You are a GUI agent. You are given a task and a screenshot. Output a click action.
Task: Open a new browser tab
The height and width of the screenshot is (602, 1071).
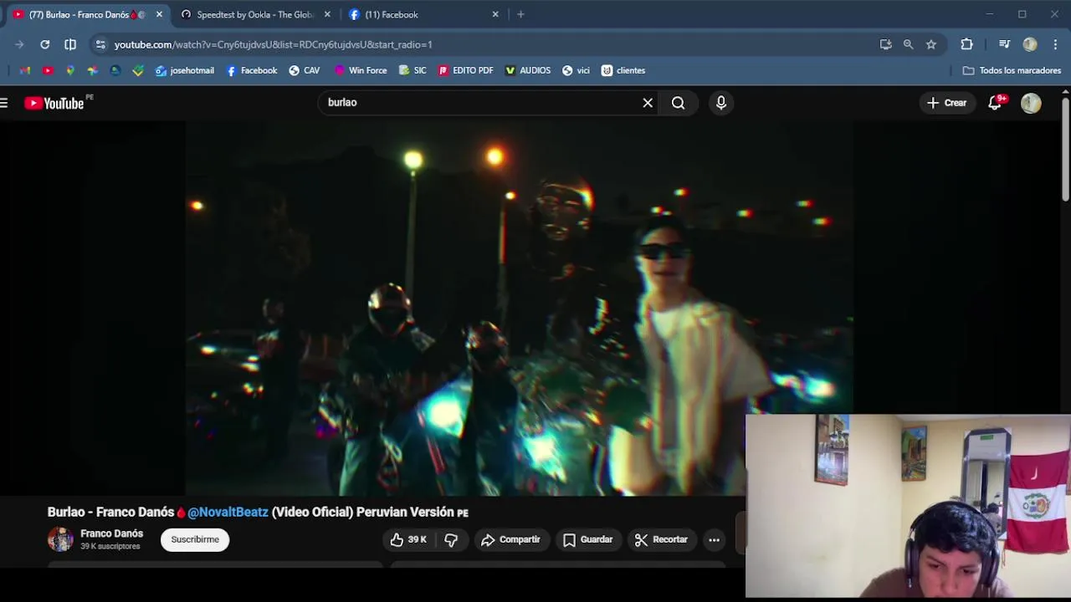(520, 14)
